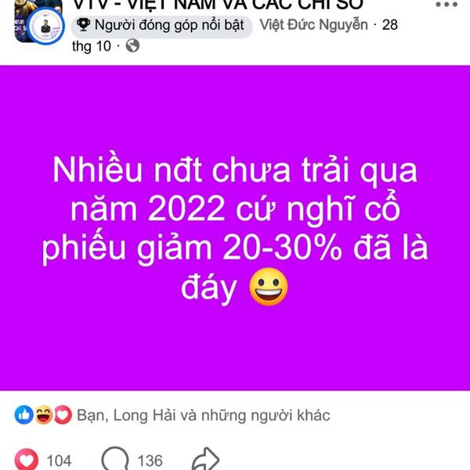Open the three-dots post options menu
470x470 pixels.
pos(446,5)
